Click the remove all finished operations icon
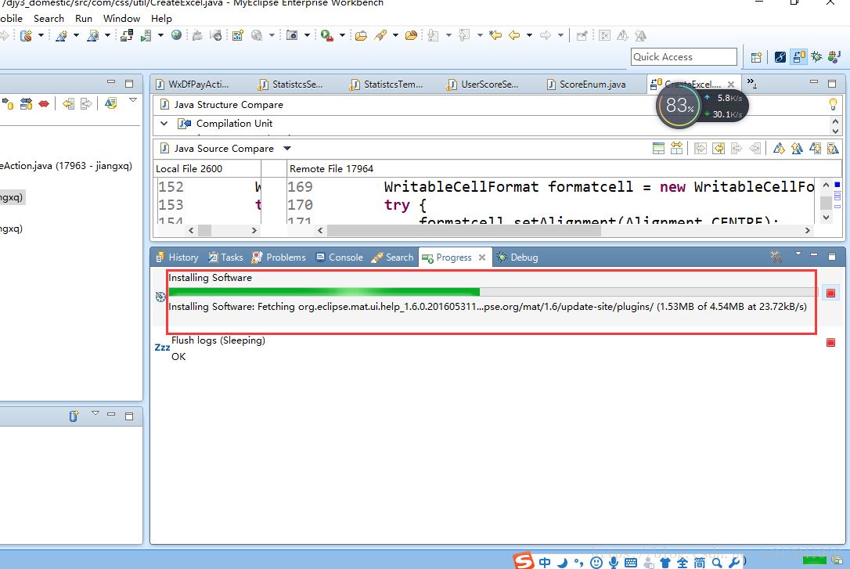 pos(776,257)
